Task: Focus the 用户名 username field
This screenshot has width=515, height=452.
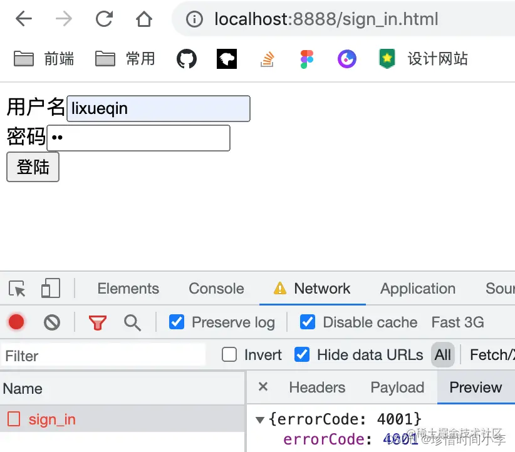Action: [x=159, y=108]
